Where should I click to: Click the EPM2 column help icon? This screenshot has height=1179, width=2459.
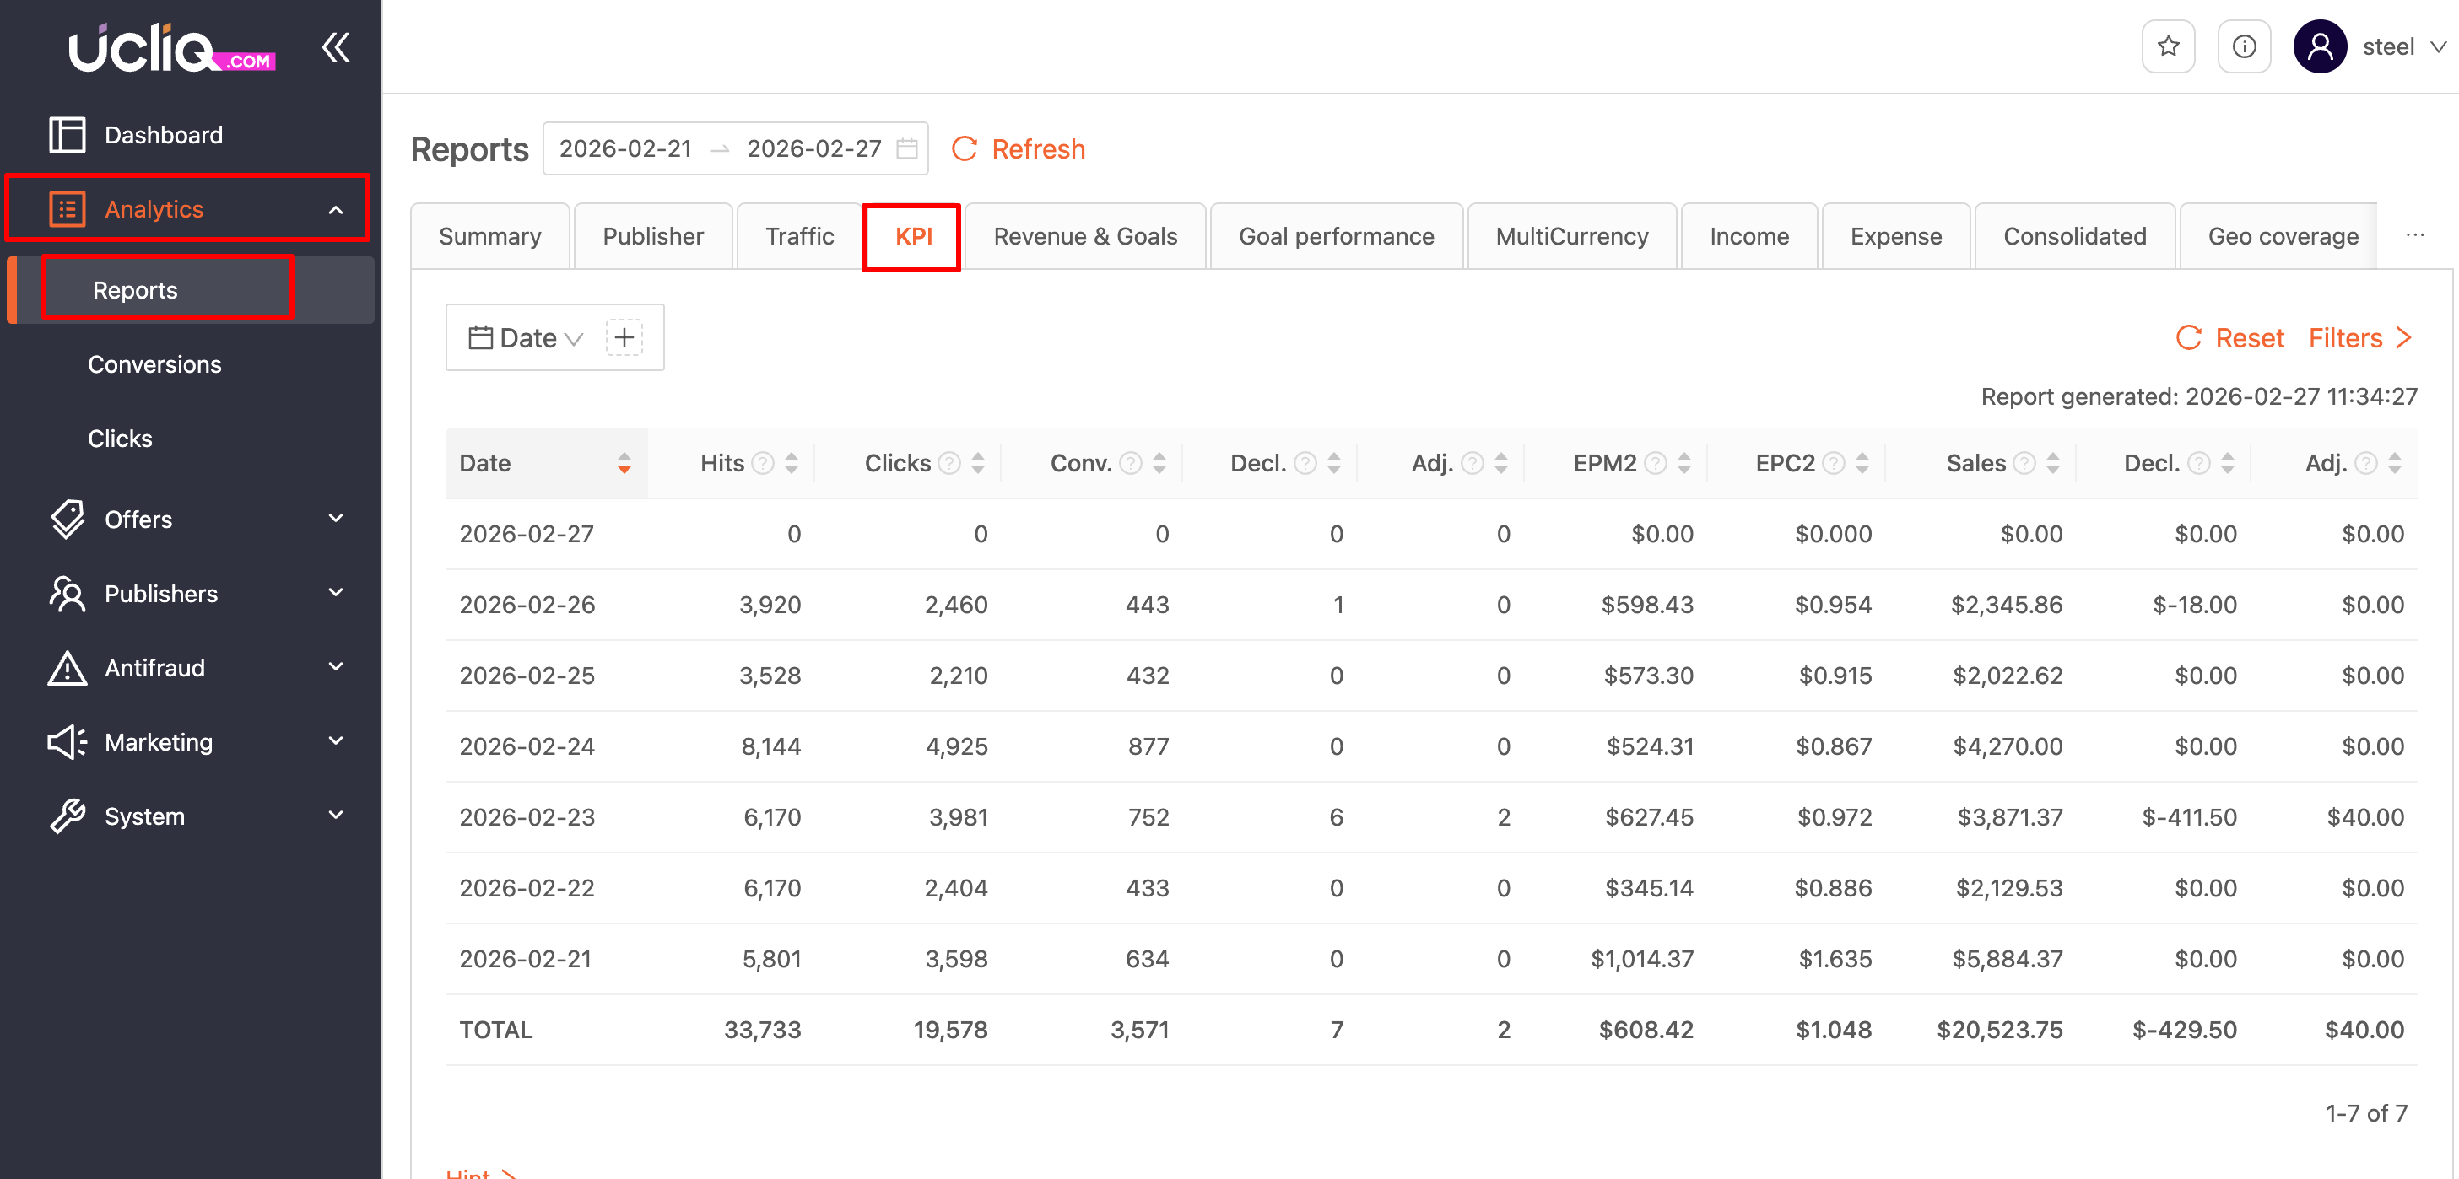1656,464
